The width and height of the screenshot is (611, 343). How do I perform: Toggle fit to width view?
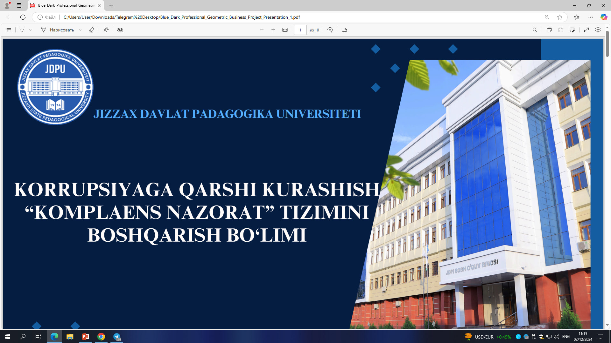coord(285,30)
